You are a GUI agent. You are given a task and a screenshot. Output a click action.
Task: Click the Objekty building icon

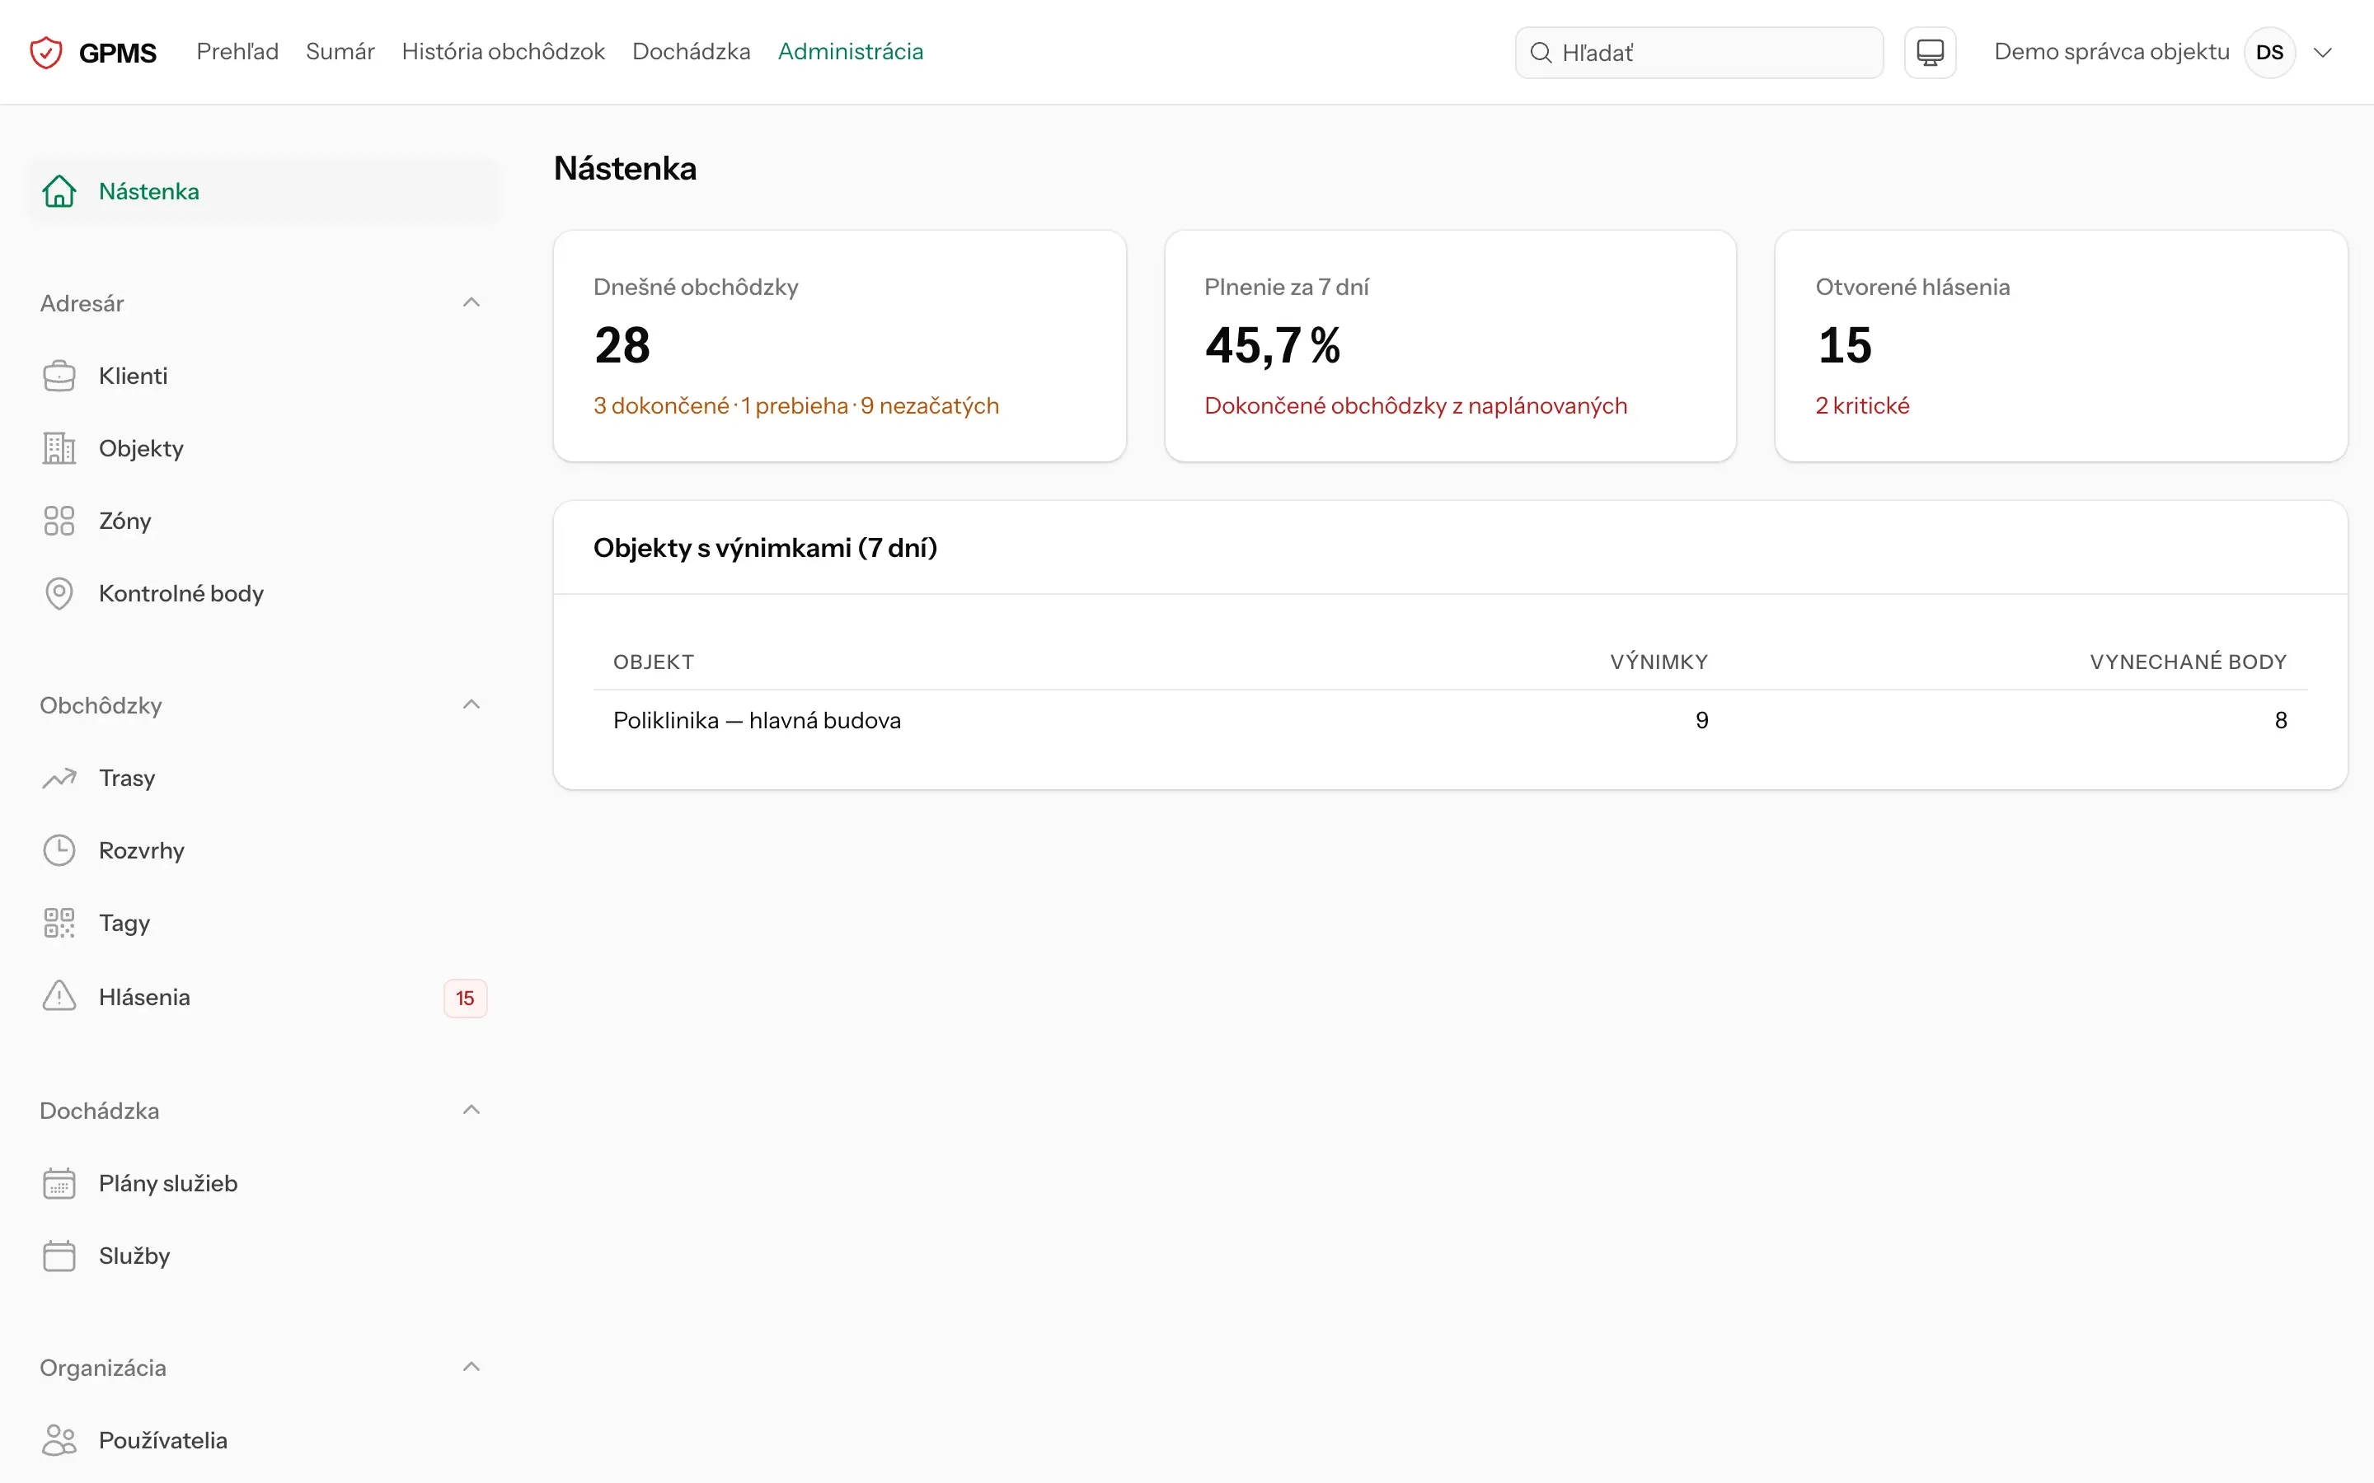tap(59, 448)
